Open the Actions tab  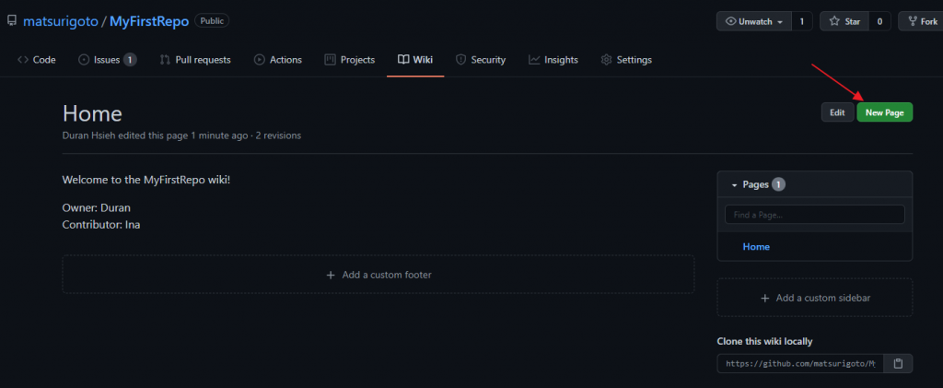pos(278,60)
